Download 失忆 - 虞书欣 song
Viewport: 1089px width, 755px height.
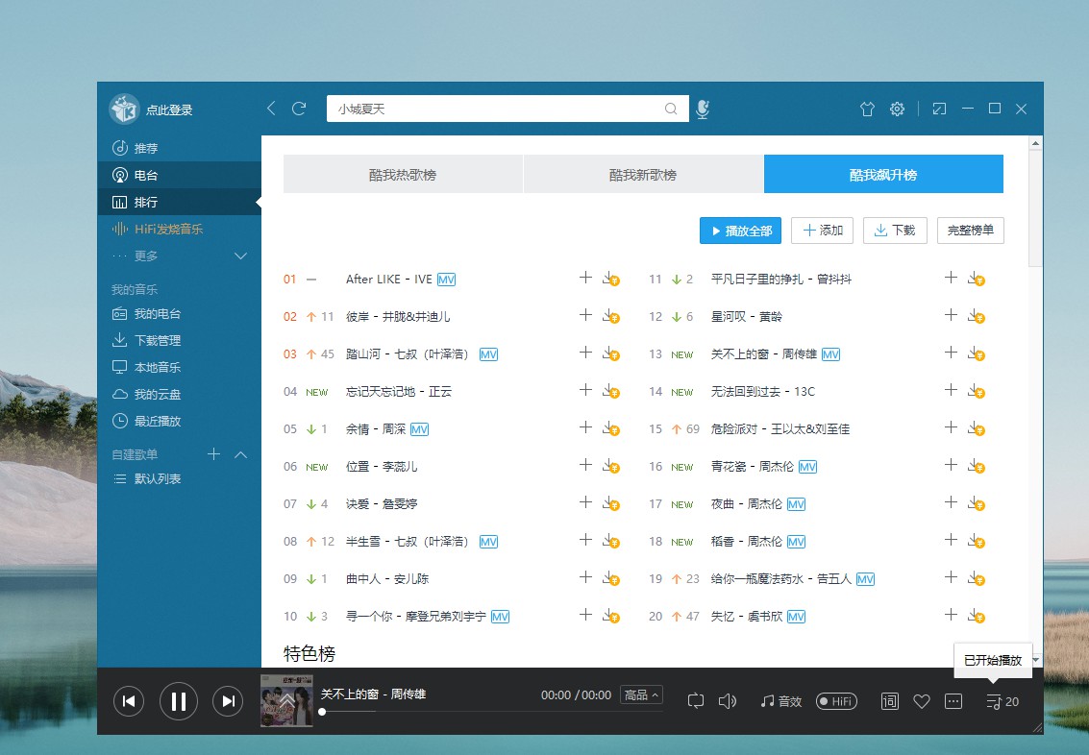(977, 617)
